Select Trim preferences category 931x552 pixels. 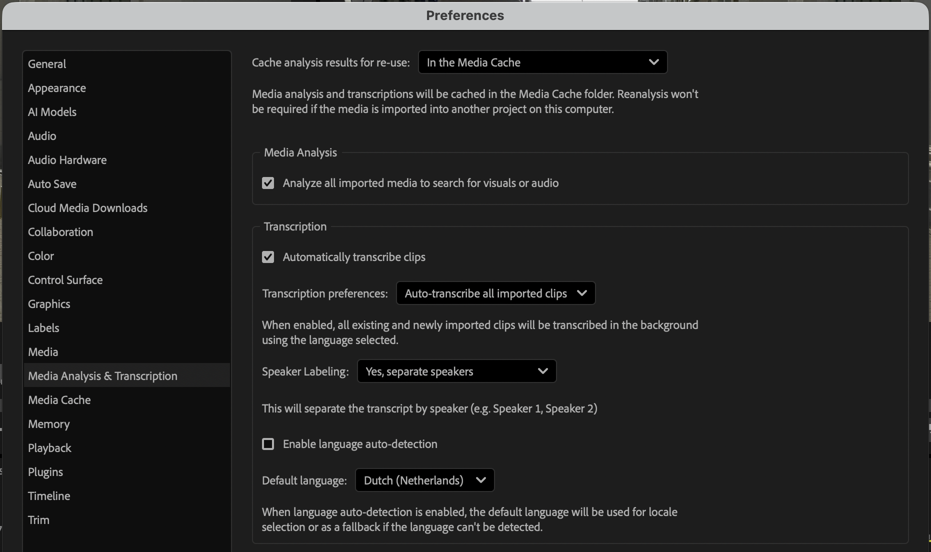(38, 520)
